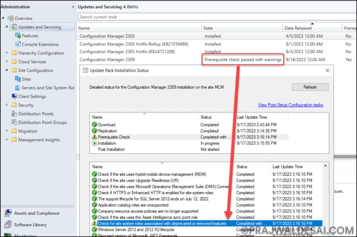Screen dimensions: 357x237
Task: Click the Console Extensions icon
Action: coord(18,44)
